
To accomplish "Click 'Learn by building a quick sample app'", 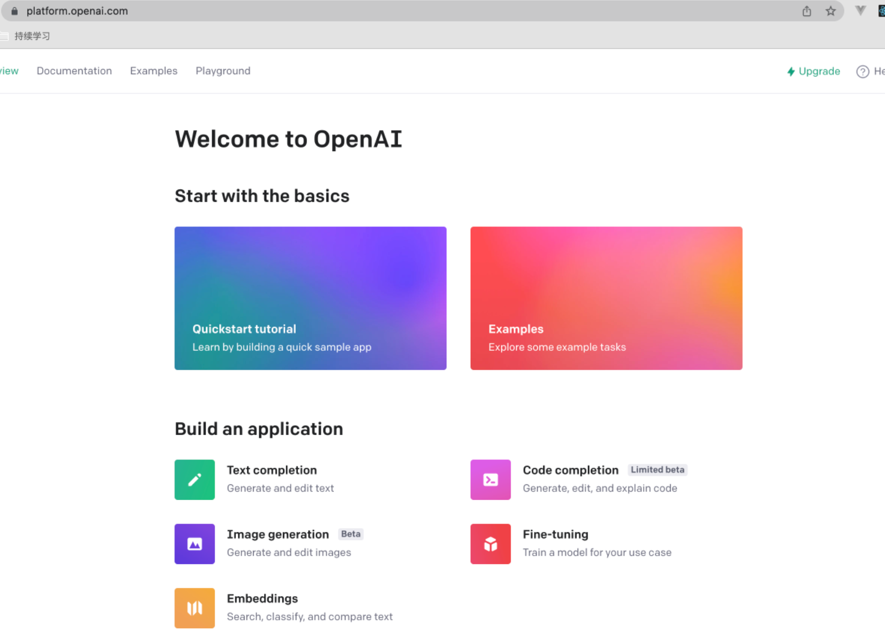I will (282, 347).
